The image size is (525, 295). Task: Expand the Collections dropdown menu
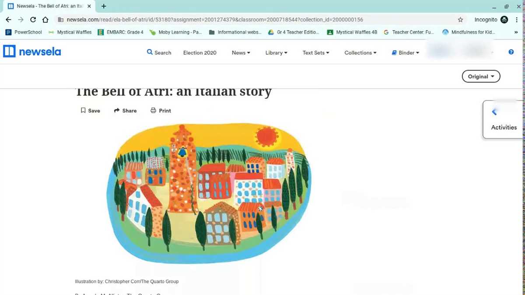[360, 52]
